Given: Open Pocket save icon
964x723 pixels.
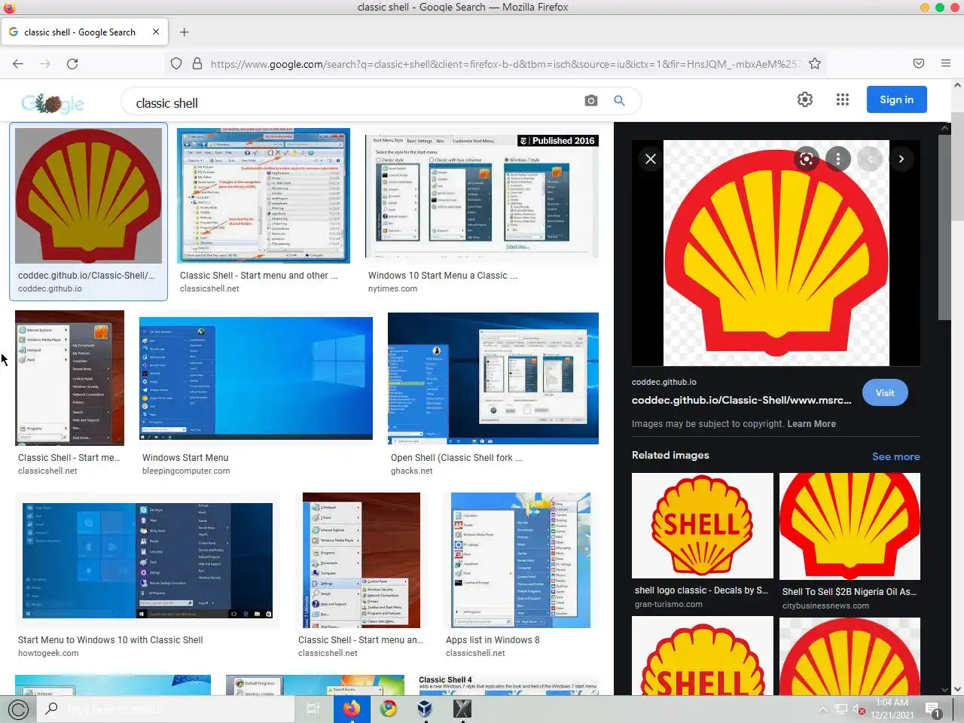Looking at the screenshot, I should (x=919, y=64).
